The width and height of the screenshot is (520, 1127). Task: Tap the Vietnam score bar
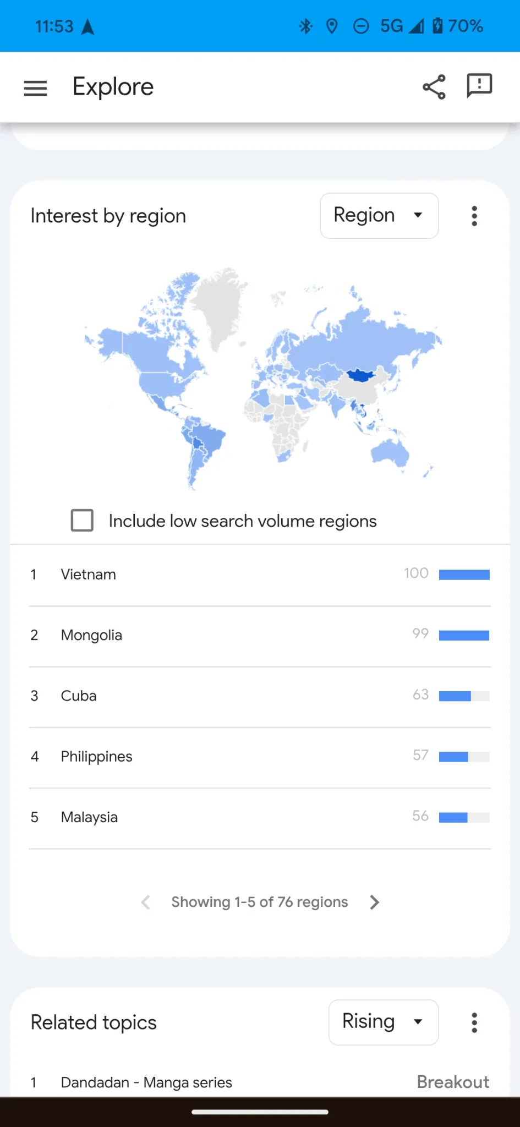[464, 575]
